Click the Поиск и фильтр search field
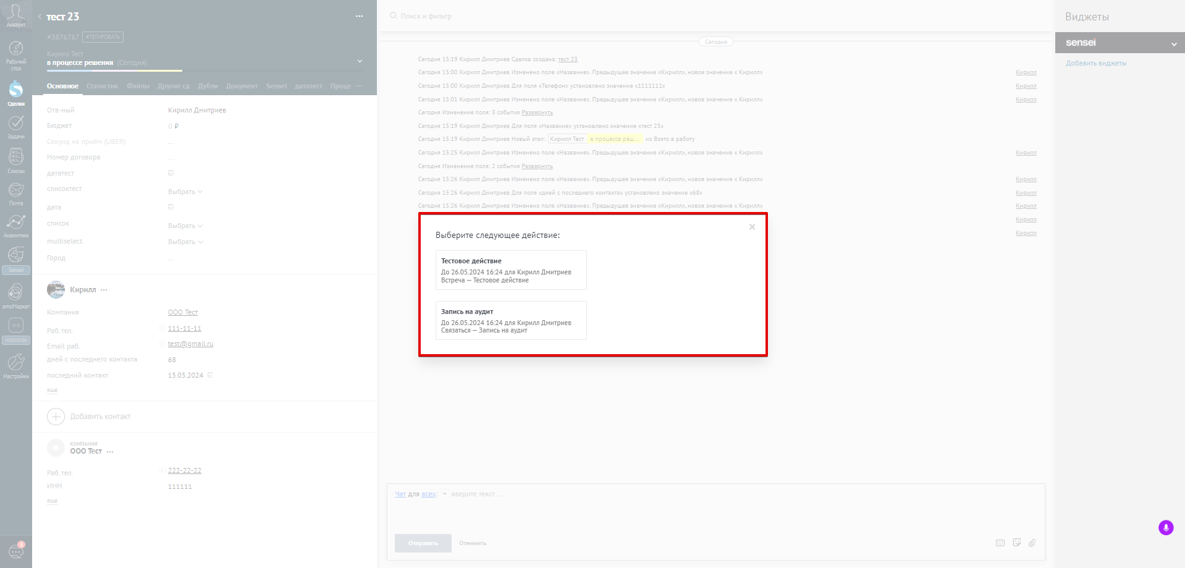This screenshot has width=1185, height=568. click(x=426, y=16)
